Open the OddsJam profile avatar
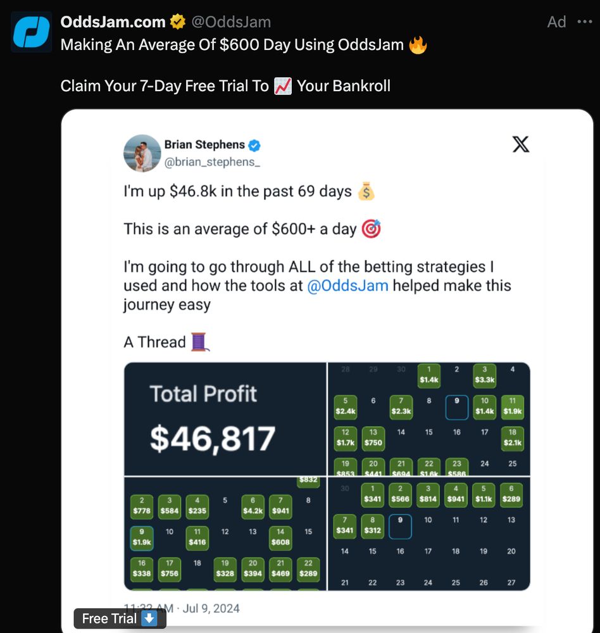 pos(31,32)
